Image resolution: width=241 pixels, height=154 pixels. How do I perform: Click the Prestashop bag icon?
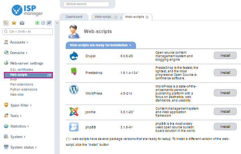point(74,71)
